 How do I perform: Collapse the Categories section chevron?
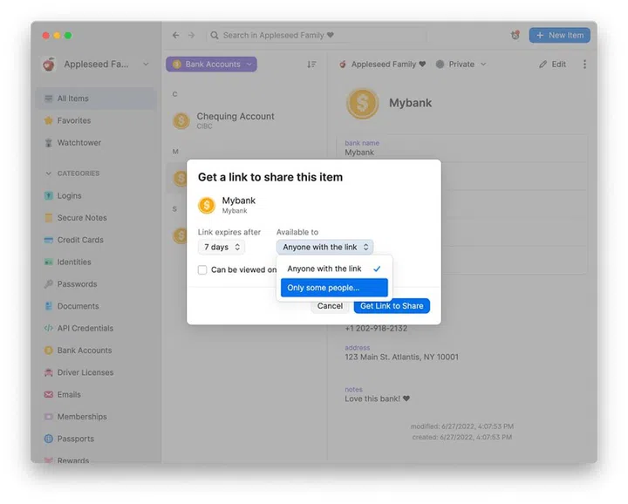[x=49, y=174]
